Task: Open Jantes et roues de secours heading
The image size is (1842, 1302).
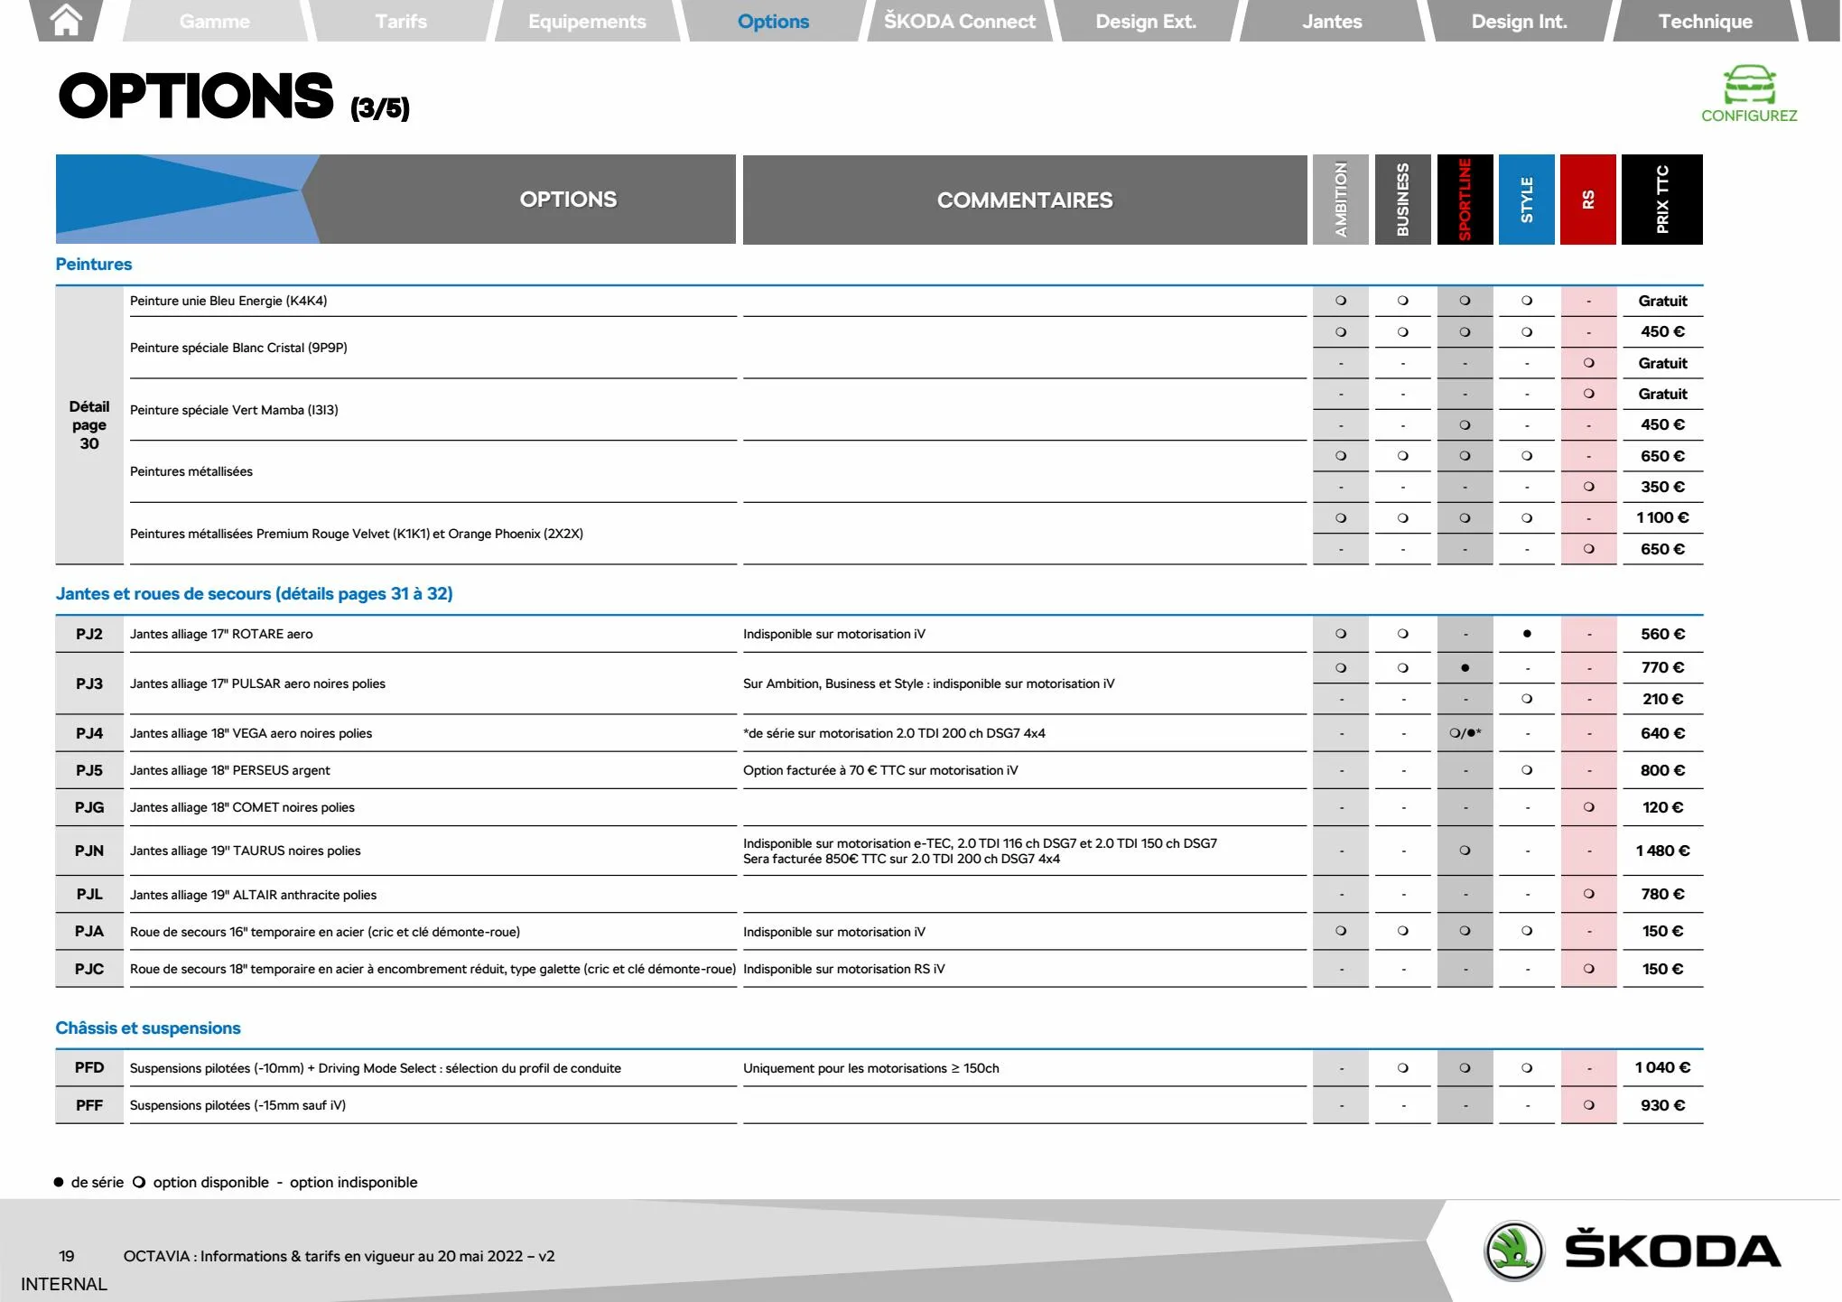Action: [254, 593]
